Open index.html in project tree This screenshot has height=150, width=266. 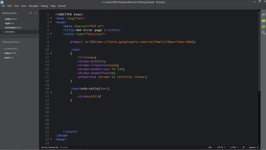pos(10,53)
